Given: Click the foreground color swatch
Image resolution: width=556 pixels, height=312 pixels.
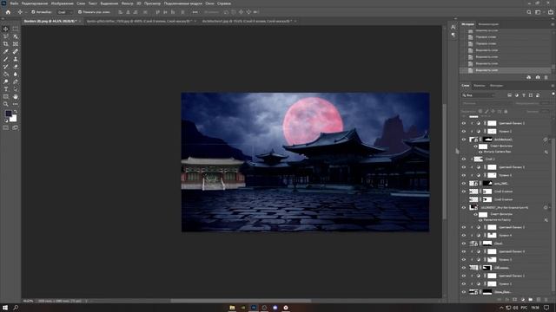Looking at the screenshot, I should click(8, 114).
